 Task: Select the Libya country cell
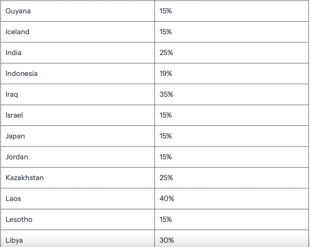coord(14,240)
